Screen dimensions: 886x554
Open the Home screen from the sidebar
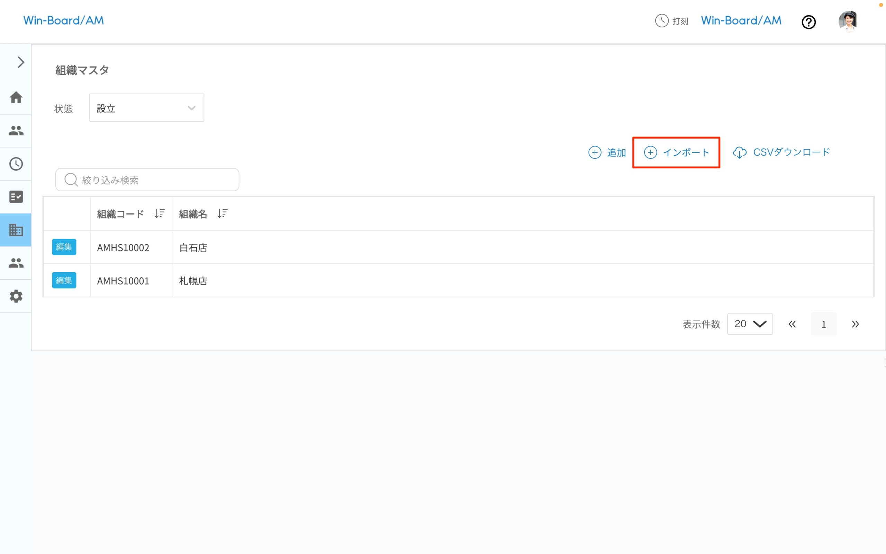[16, 97]
